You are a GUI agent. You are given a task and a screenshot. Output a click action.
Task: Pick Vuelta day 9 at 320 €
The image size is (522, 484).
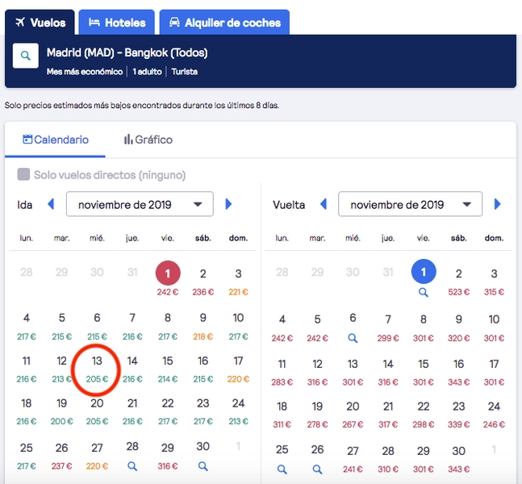click(x=459, y=328)
